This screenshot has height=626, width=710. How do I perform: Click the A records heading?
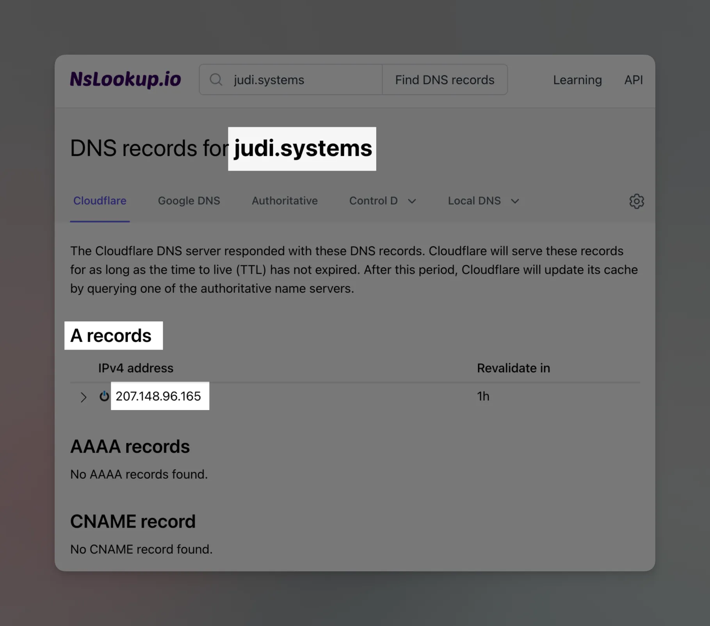111,335
